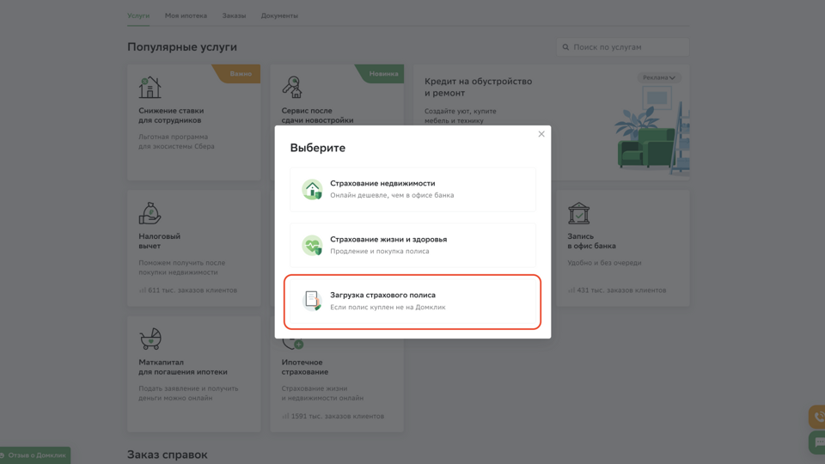Click the money bag Налоговый вычет icon
The width and height of the screenshot is (825, 464).
click(x=150, y=213)
